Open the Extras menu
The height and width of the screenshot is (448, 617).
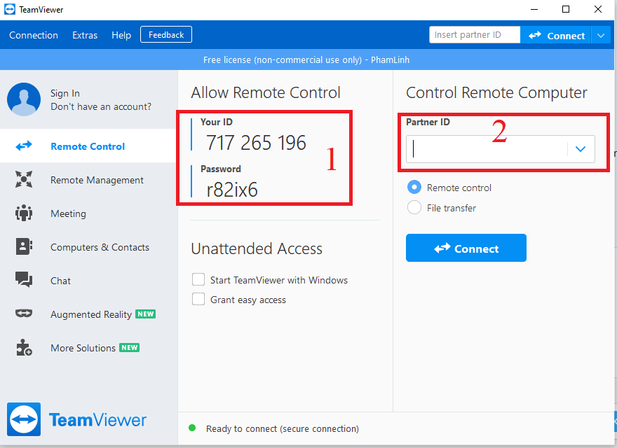[85, 35]
